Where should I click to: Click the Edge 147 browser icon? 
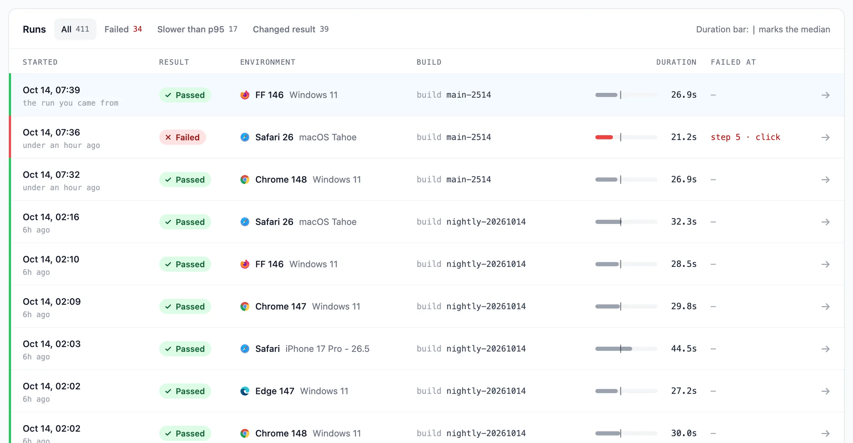pyautogui.click(x=245, y=391)
